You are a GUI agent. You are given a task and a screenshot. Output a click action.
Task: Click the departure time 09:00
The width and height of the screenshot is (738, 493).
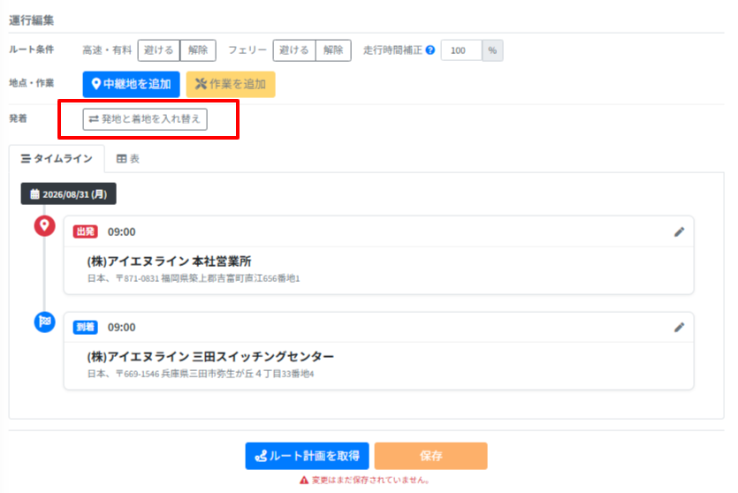(x=121, y=231)
